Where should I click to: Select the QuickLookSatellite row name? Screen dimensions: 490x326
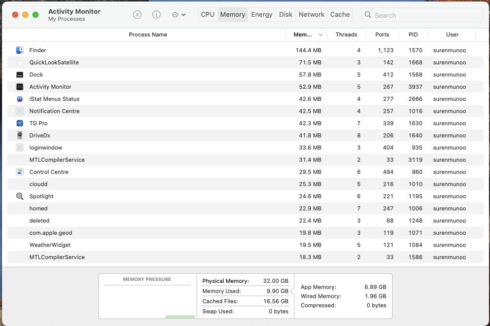54,62
